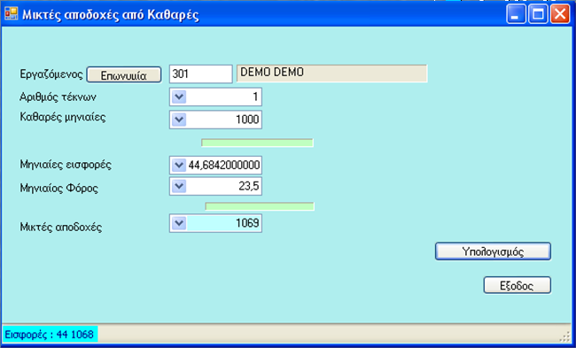
Task: Click the employee code field showing 301
Action: click(x=201, y=73)
